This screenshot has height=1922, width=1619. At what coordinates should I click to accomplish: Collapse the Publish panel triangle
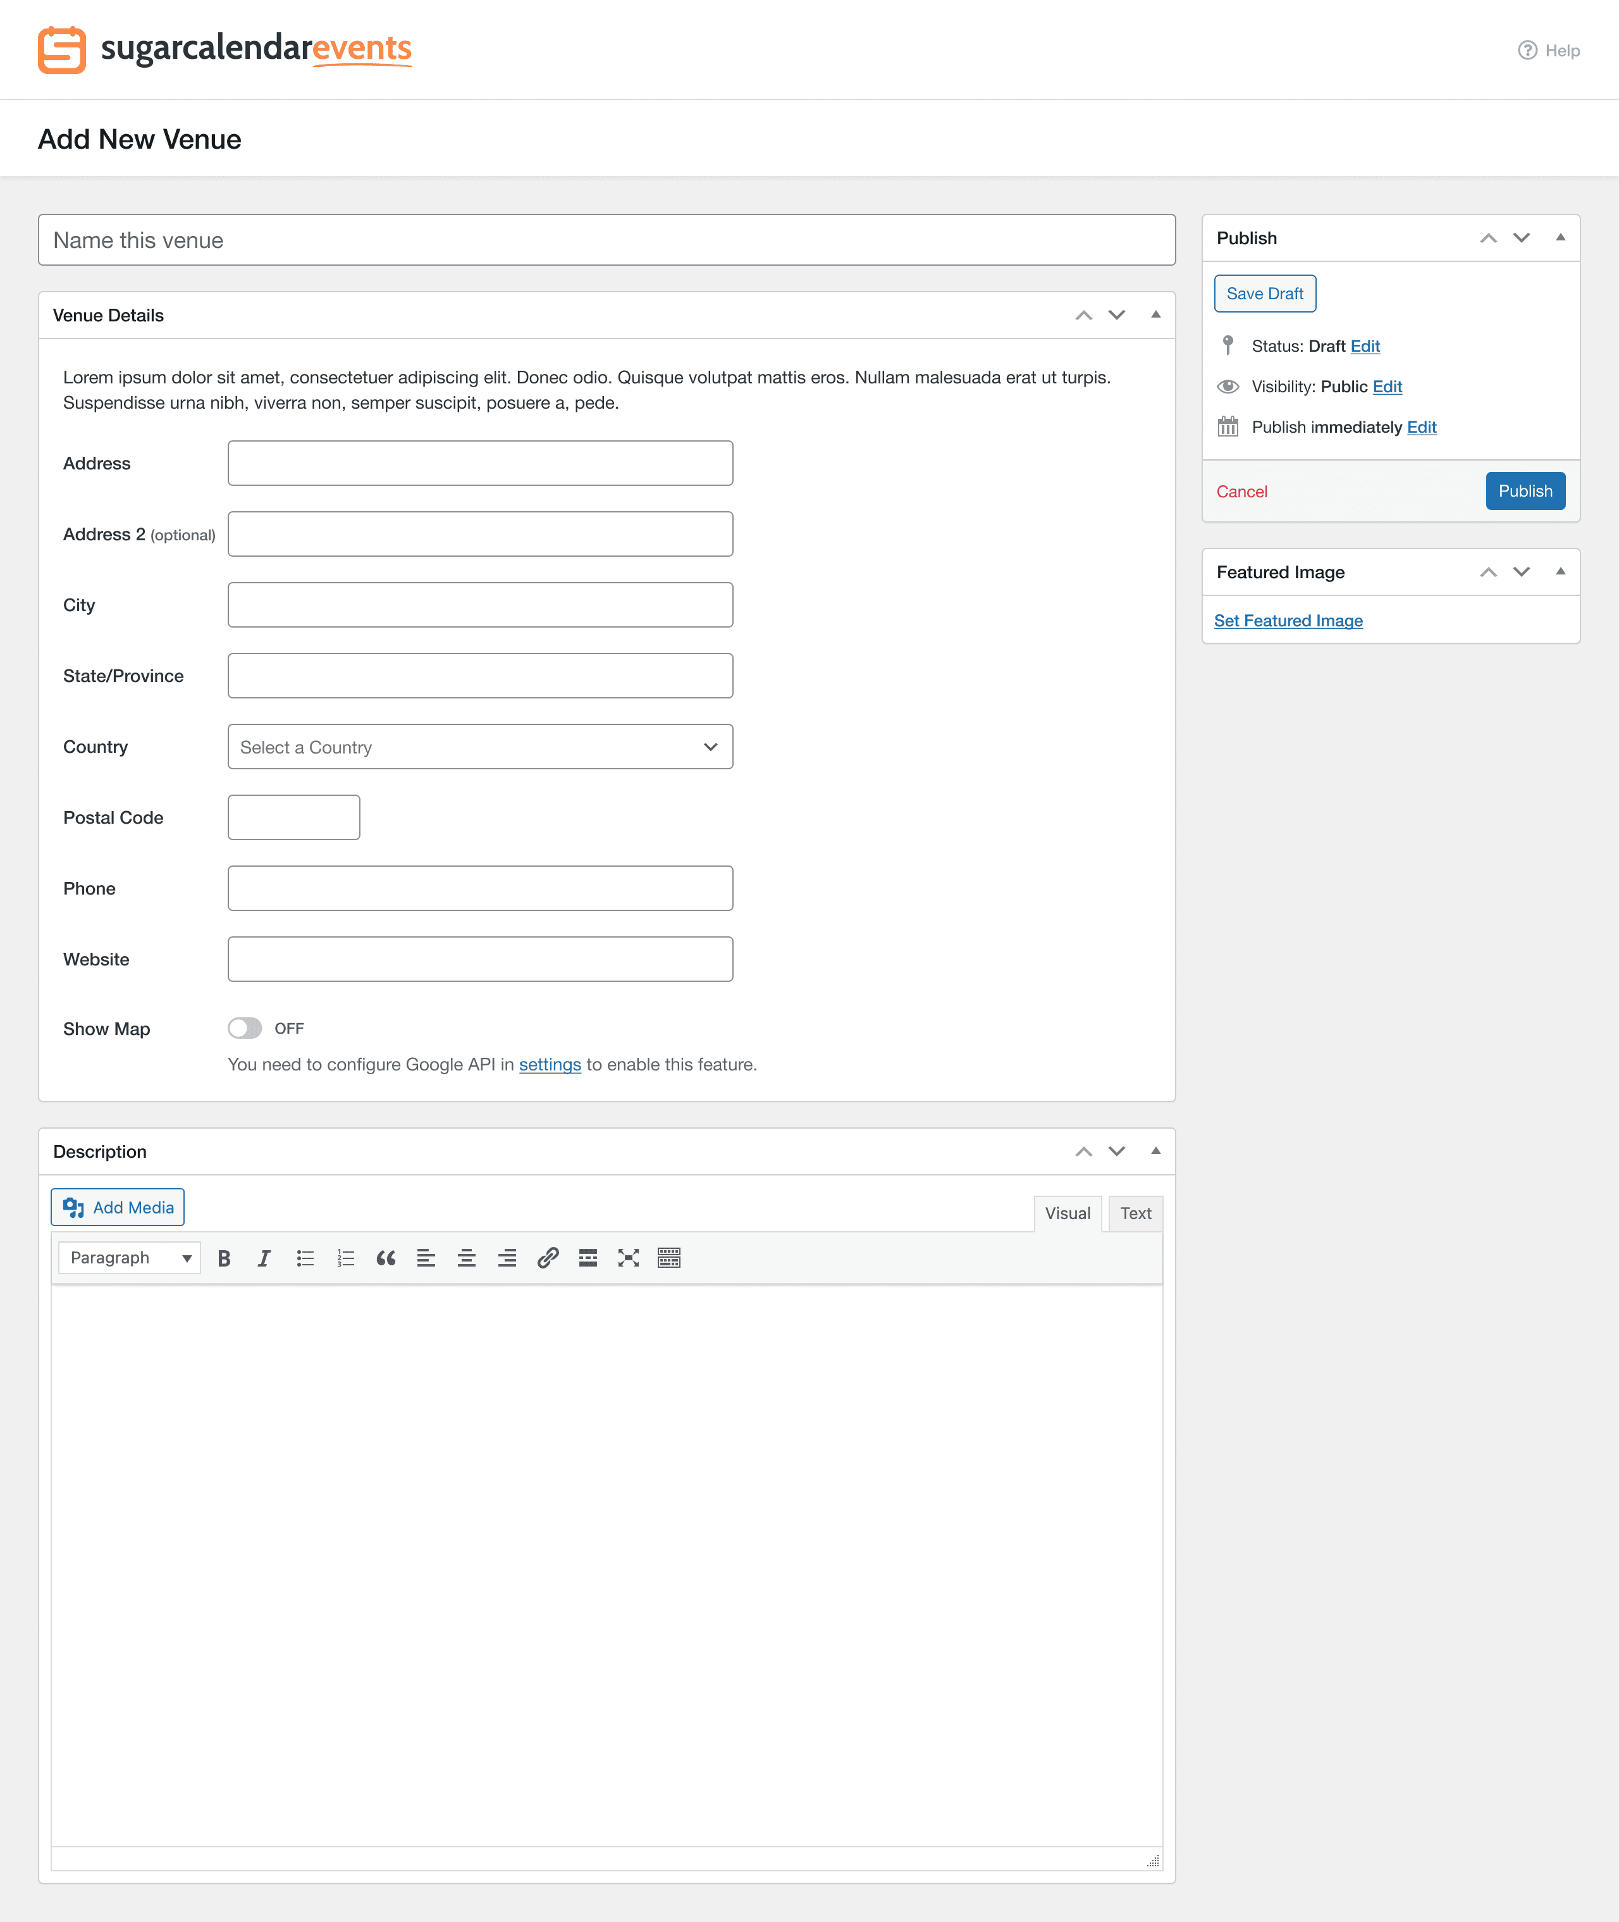(1560, 238)
